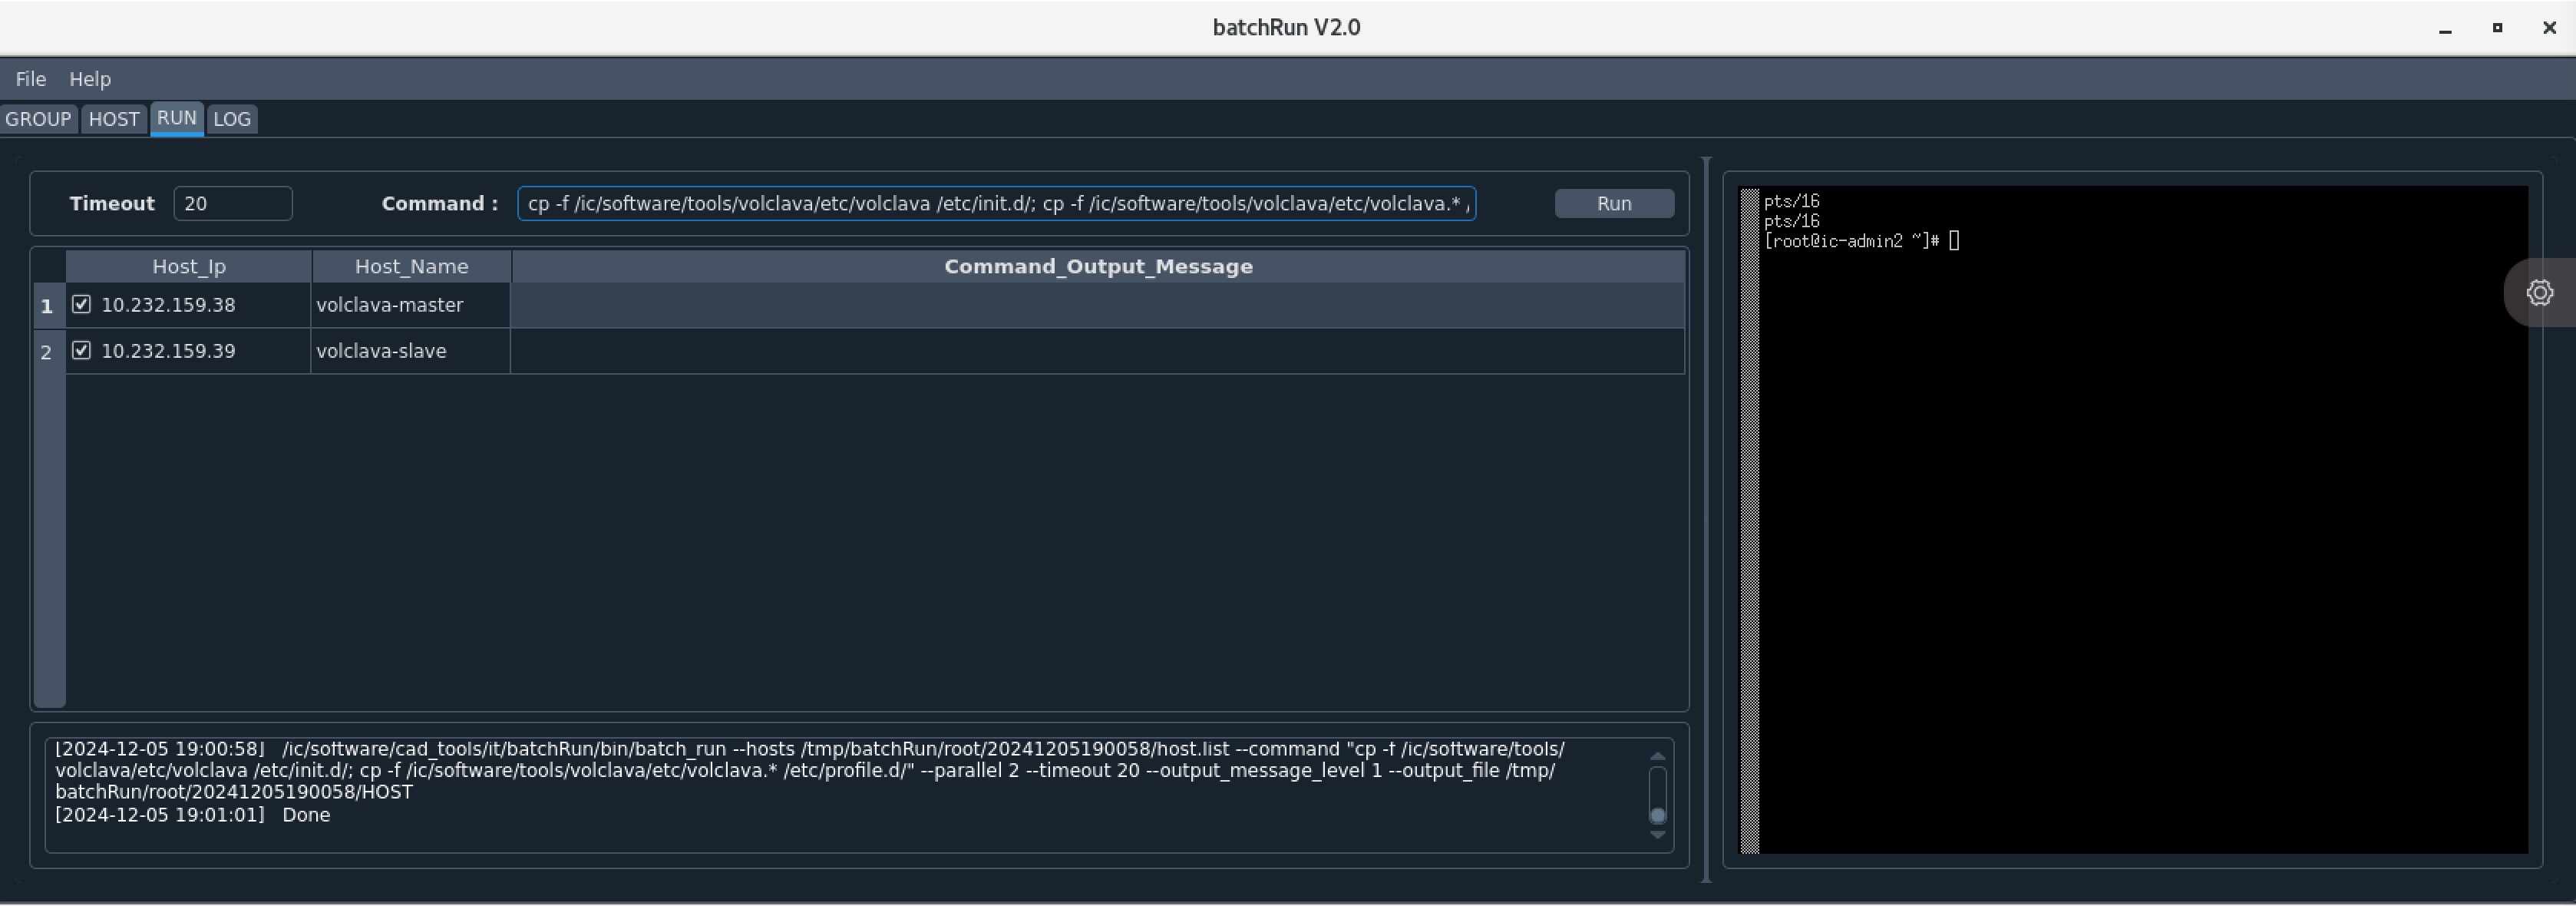Screen dimensions: 2576x906
Task: Select row header number 2
Action: pos(47,352)
